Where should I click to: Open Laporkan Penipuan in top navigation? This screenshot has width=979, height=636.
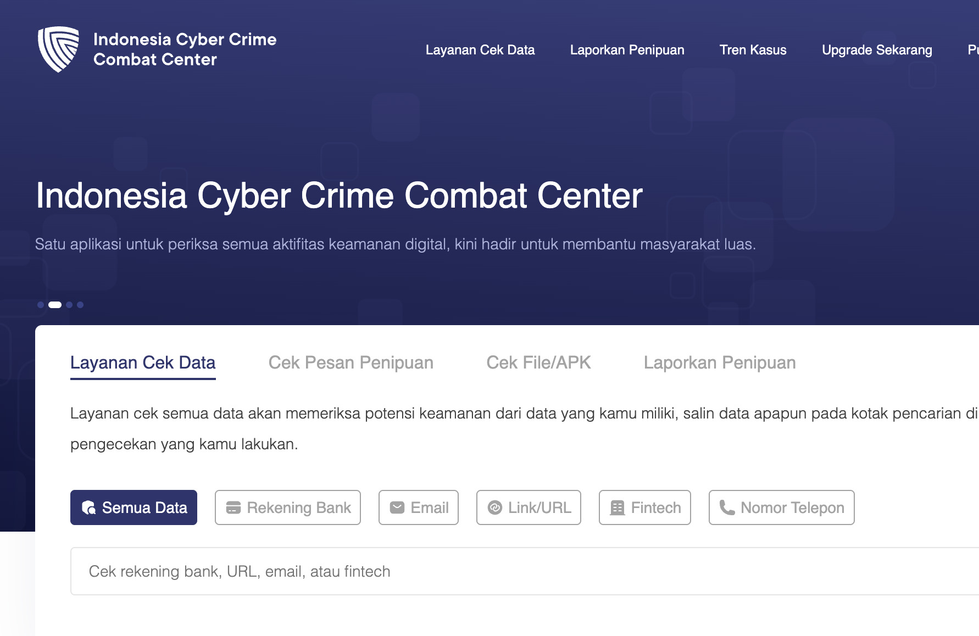[x=627, y=50]
